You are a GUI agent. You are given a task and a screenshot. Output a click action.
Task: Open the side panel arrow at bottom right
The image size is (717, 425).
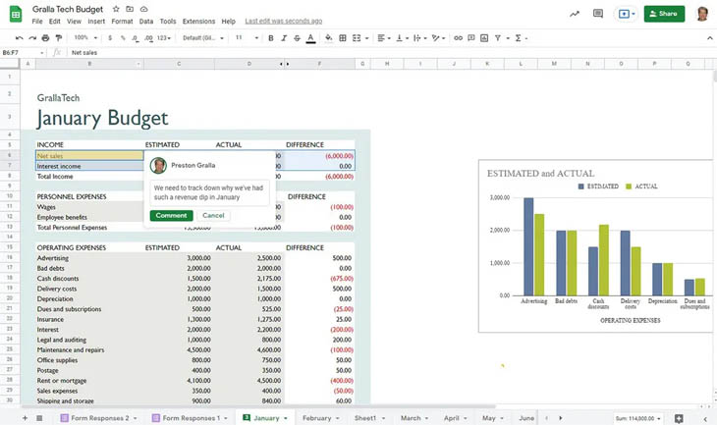tap(704, 418)
